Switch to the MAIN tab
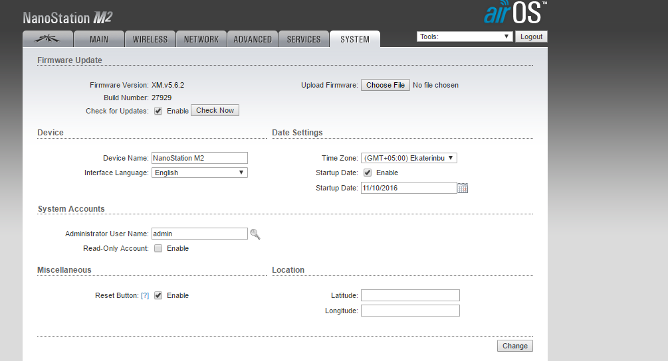Screen dimensions: 668x361 tap(99, 39)
